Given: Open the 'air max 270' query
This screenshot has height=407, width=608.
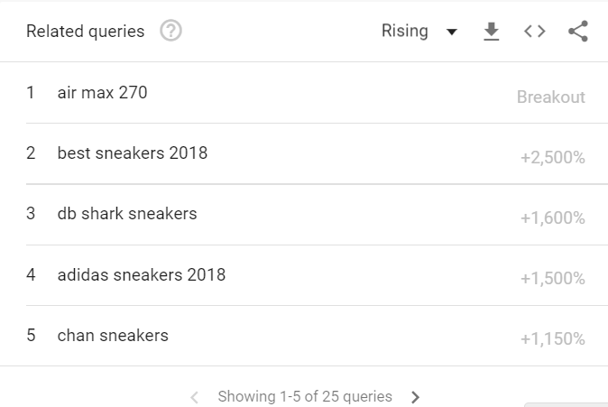Looking at the screenshot, I should (x=102, y=92).
